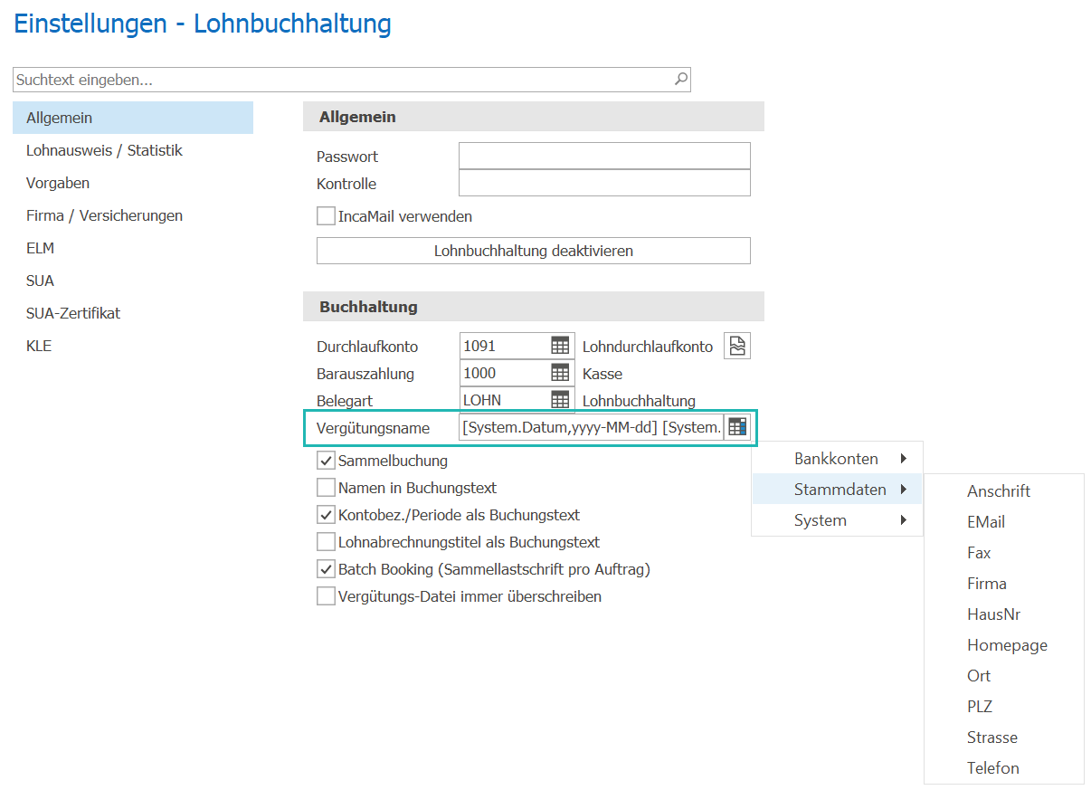Go to Vorgaben section
1091x790 pixels.
pos(133,183)
